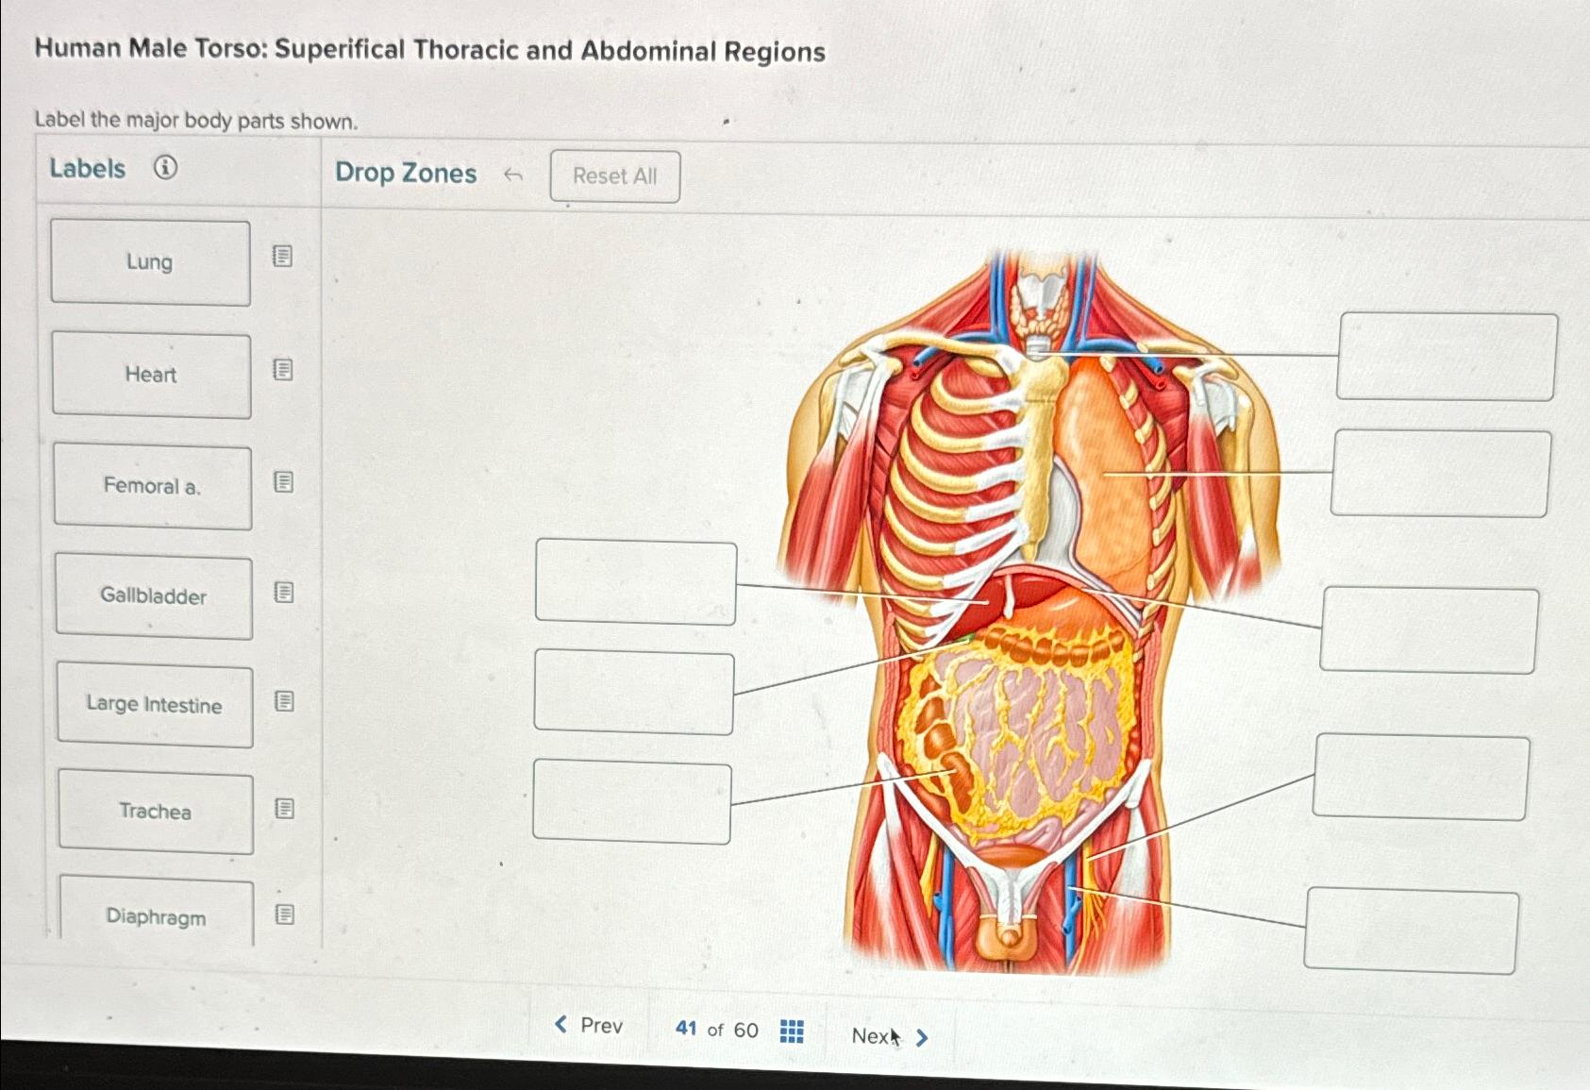Select the Gallbladder label box
Image resolution: width=1590 pixels, height=1090 pixels.
[154, 597]
